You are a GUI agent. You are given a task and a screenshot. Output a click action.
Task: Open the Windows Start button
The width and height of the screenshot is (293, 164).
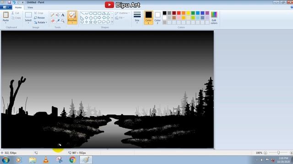coord(5,160)
